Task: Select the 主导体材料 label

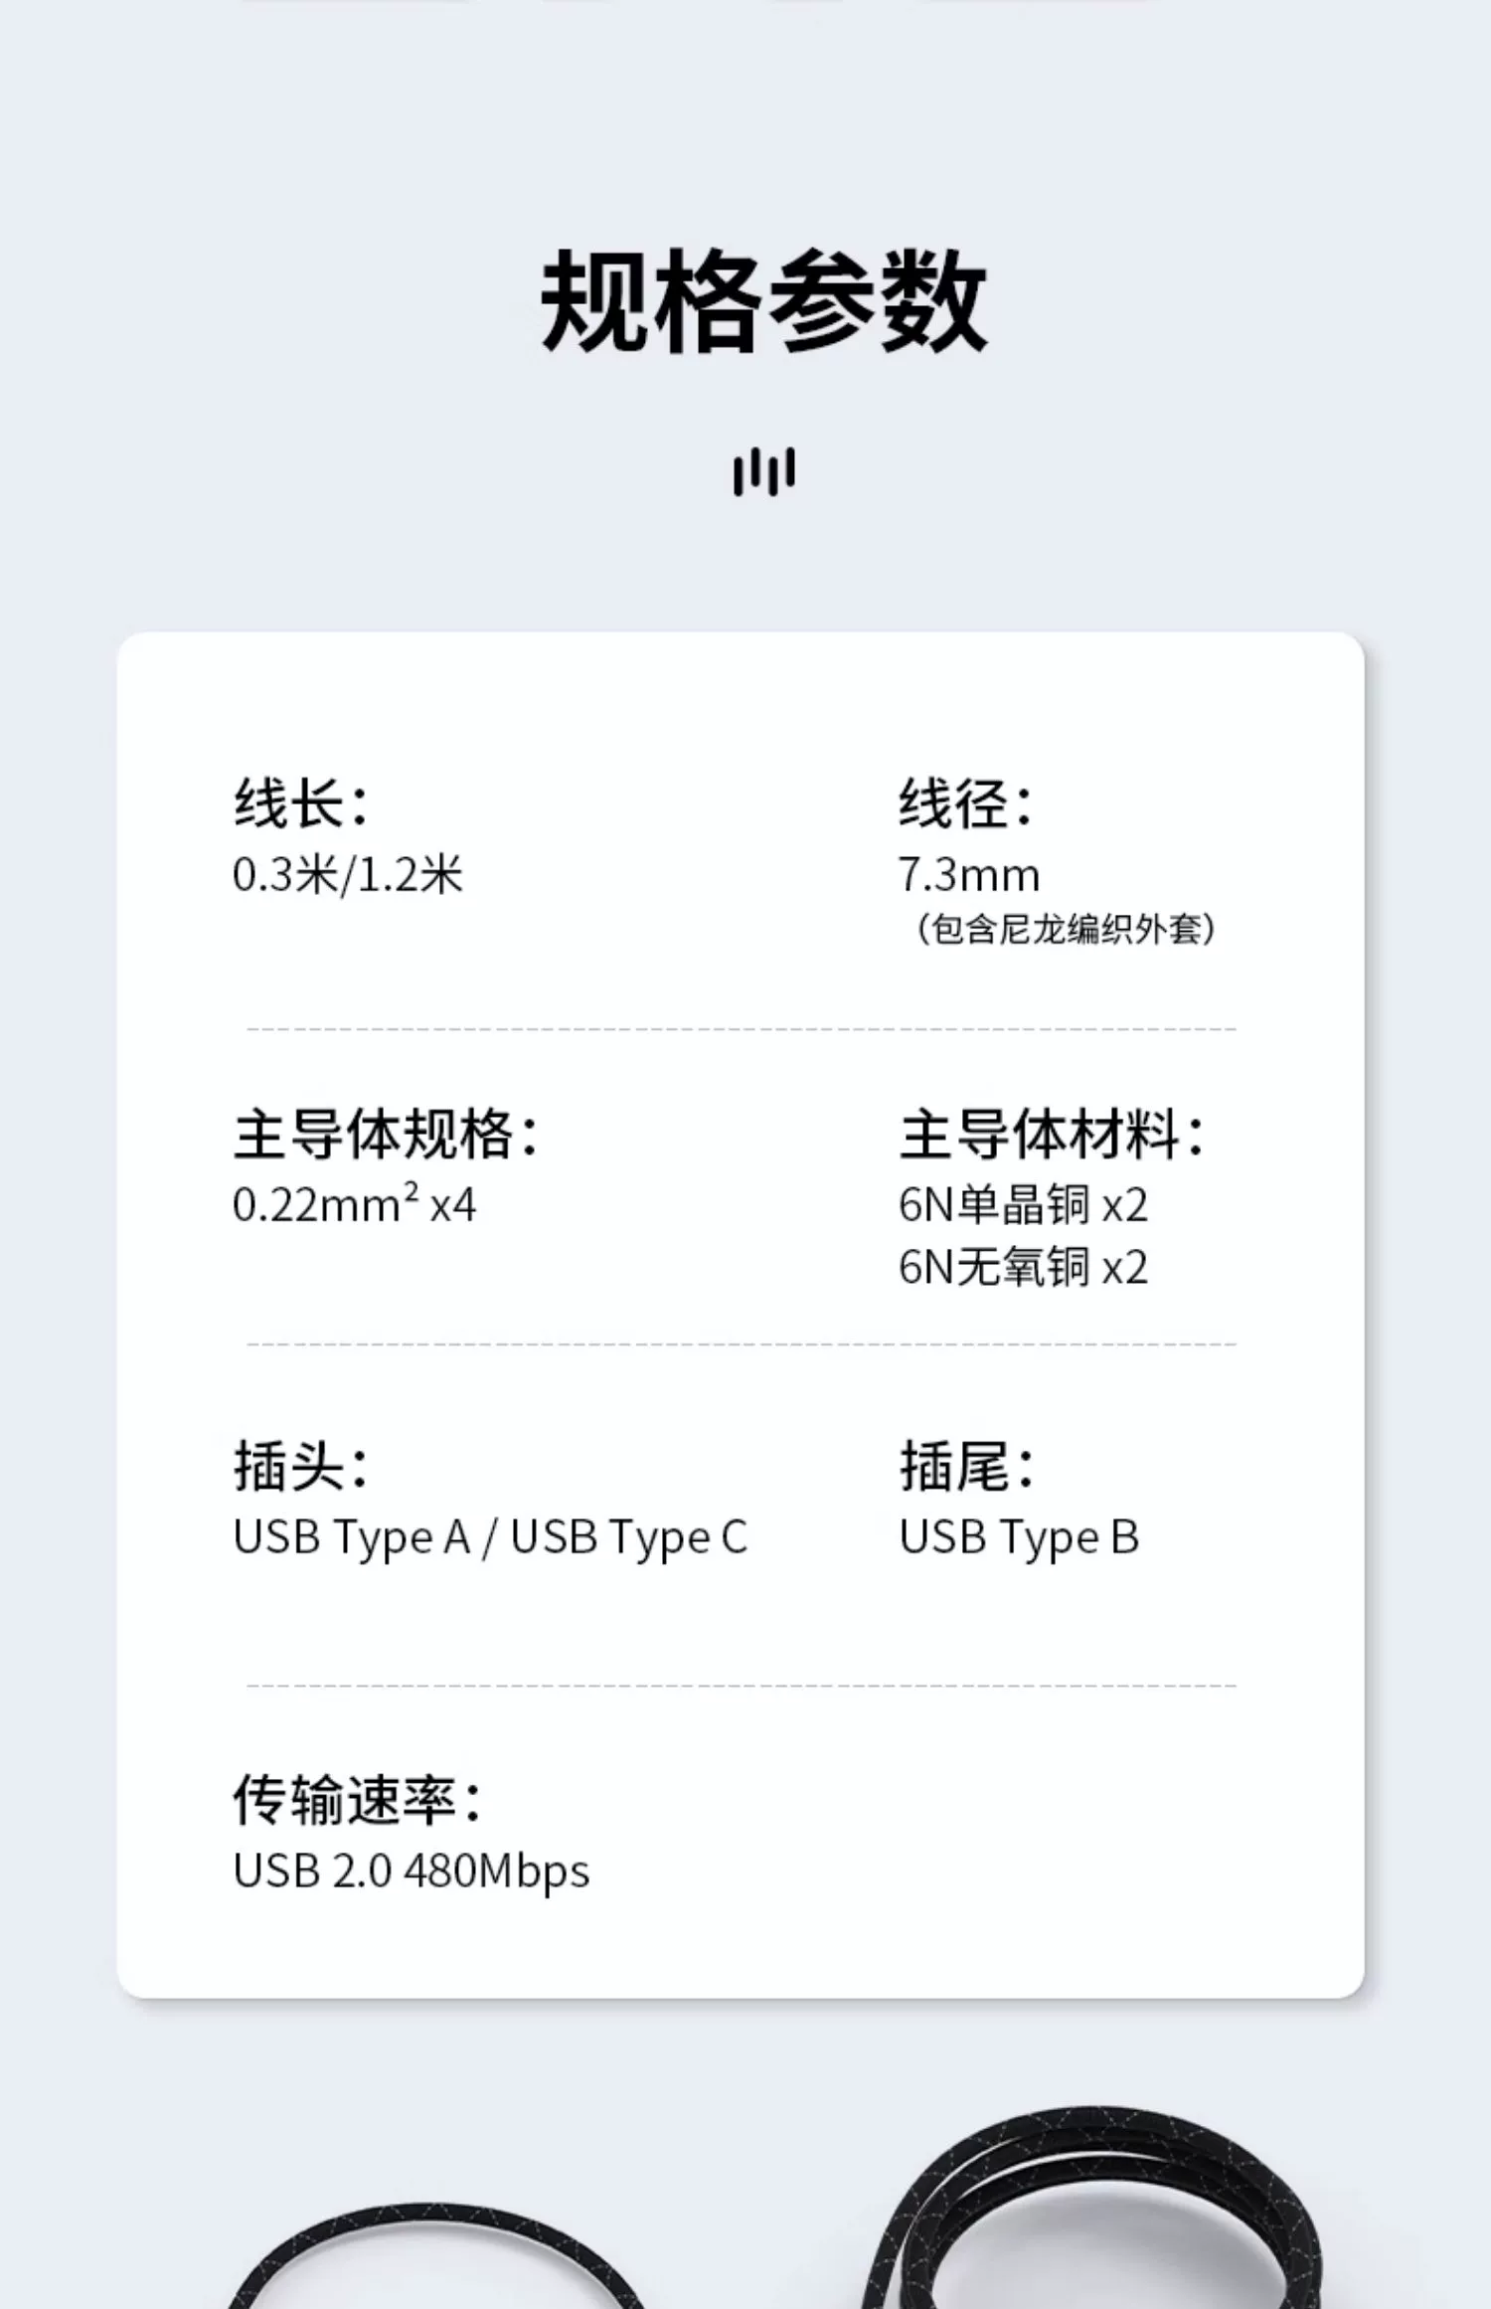Action: [x=1052, y=1135]
